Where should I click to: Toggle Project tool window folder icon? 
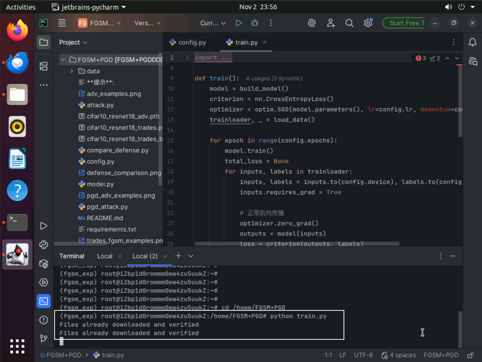pyautogui.click(x=43, y=42)
